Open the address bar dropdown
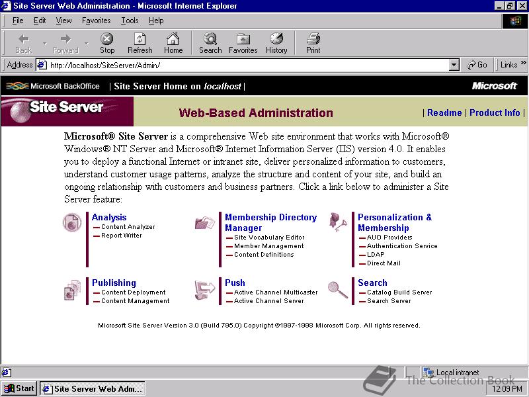Image resolution: width=529 pixels, height=397 pixels. [x=454, y=65]
